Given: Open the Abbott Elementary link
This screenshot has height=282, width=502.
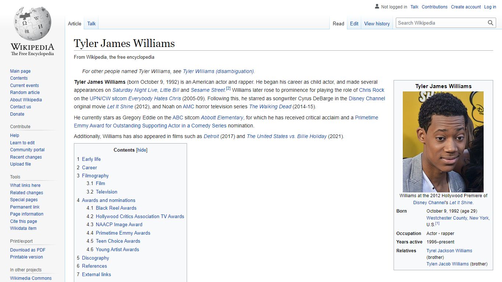Looking at the screenshot, I should tap(222, 117).
